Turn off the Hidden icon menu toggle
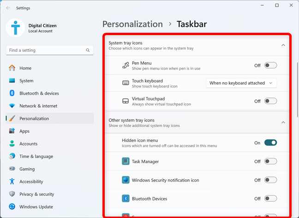The width and height of the screenshot is (299, 218). (270, 143)
